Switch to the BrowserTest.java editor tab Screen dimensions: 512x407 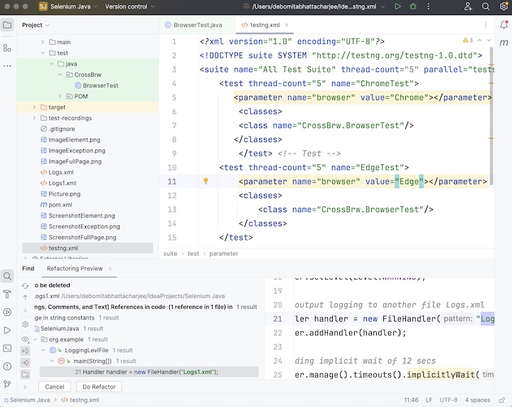click(x=197, y=25)
